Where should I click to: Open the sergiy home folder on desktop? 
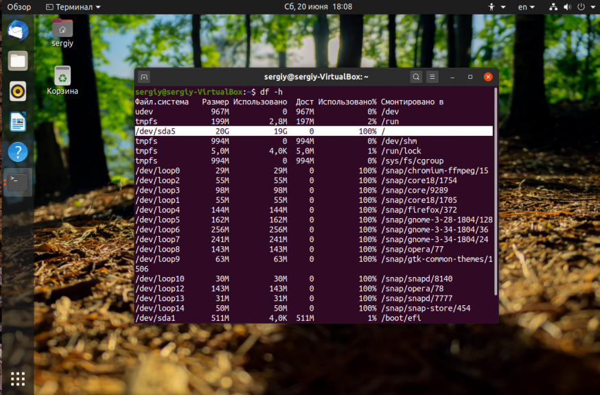click(62, 32)
